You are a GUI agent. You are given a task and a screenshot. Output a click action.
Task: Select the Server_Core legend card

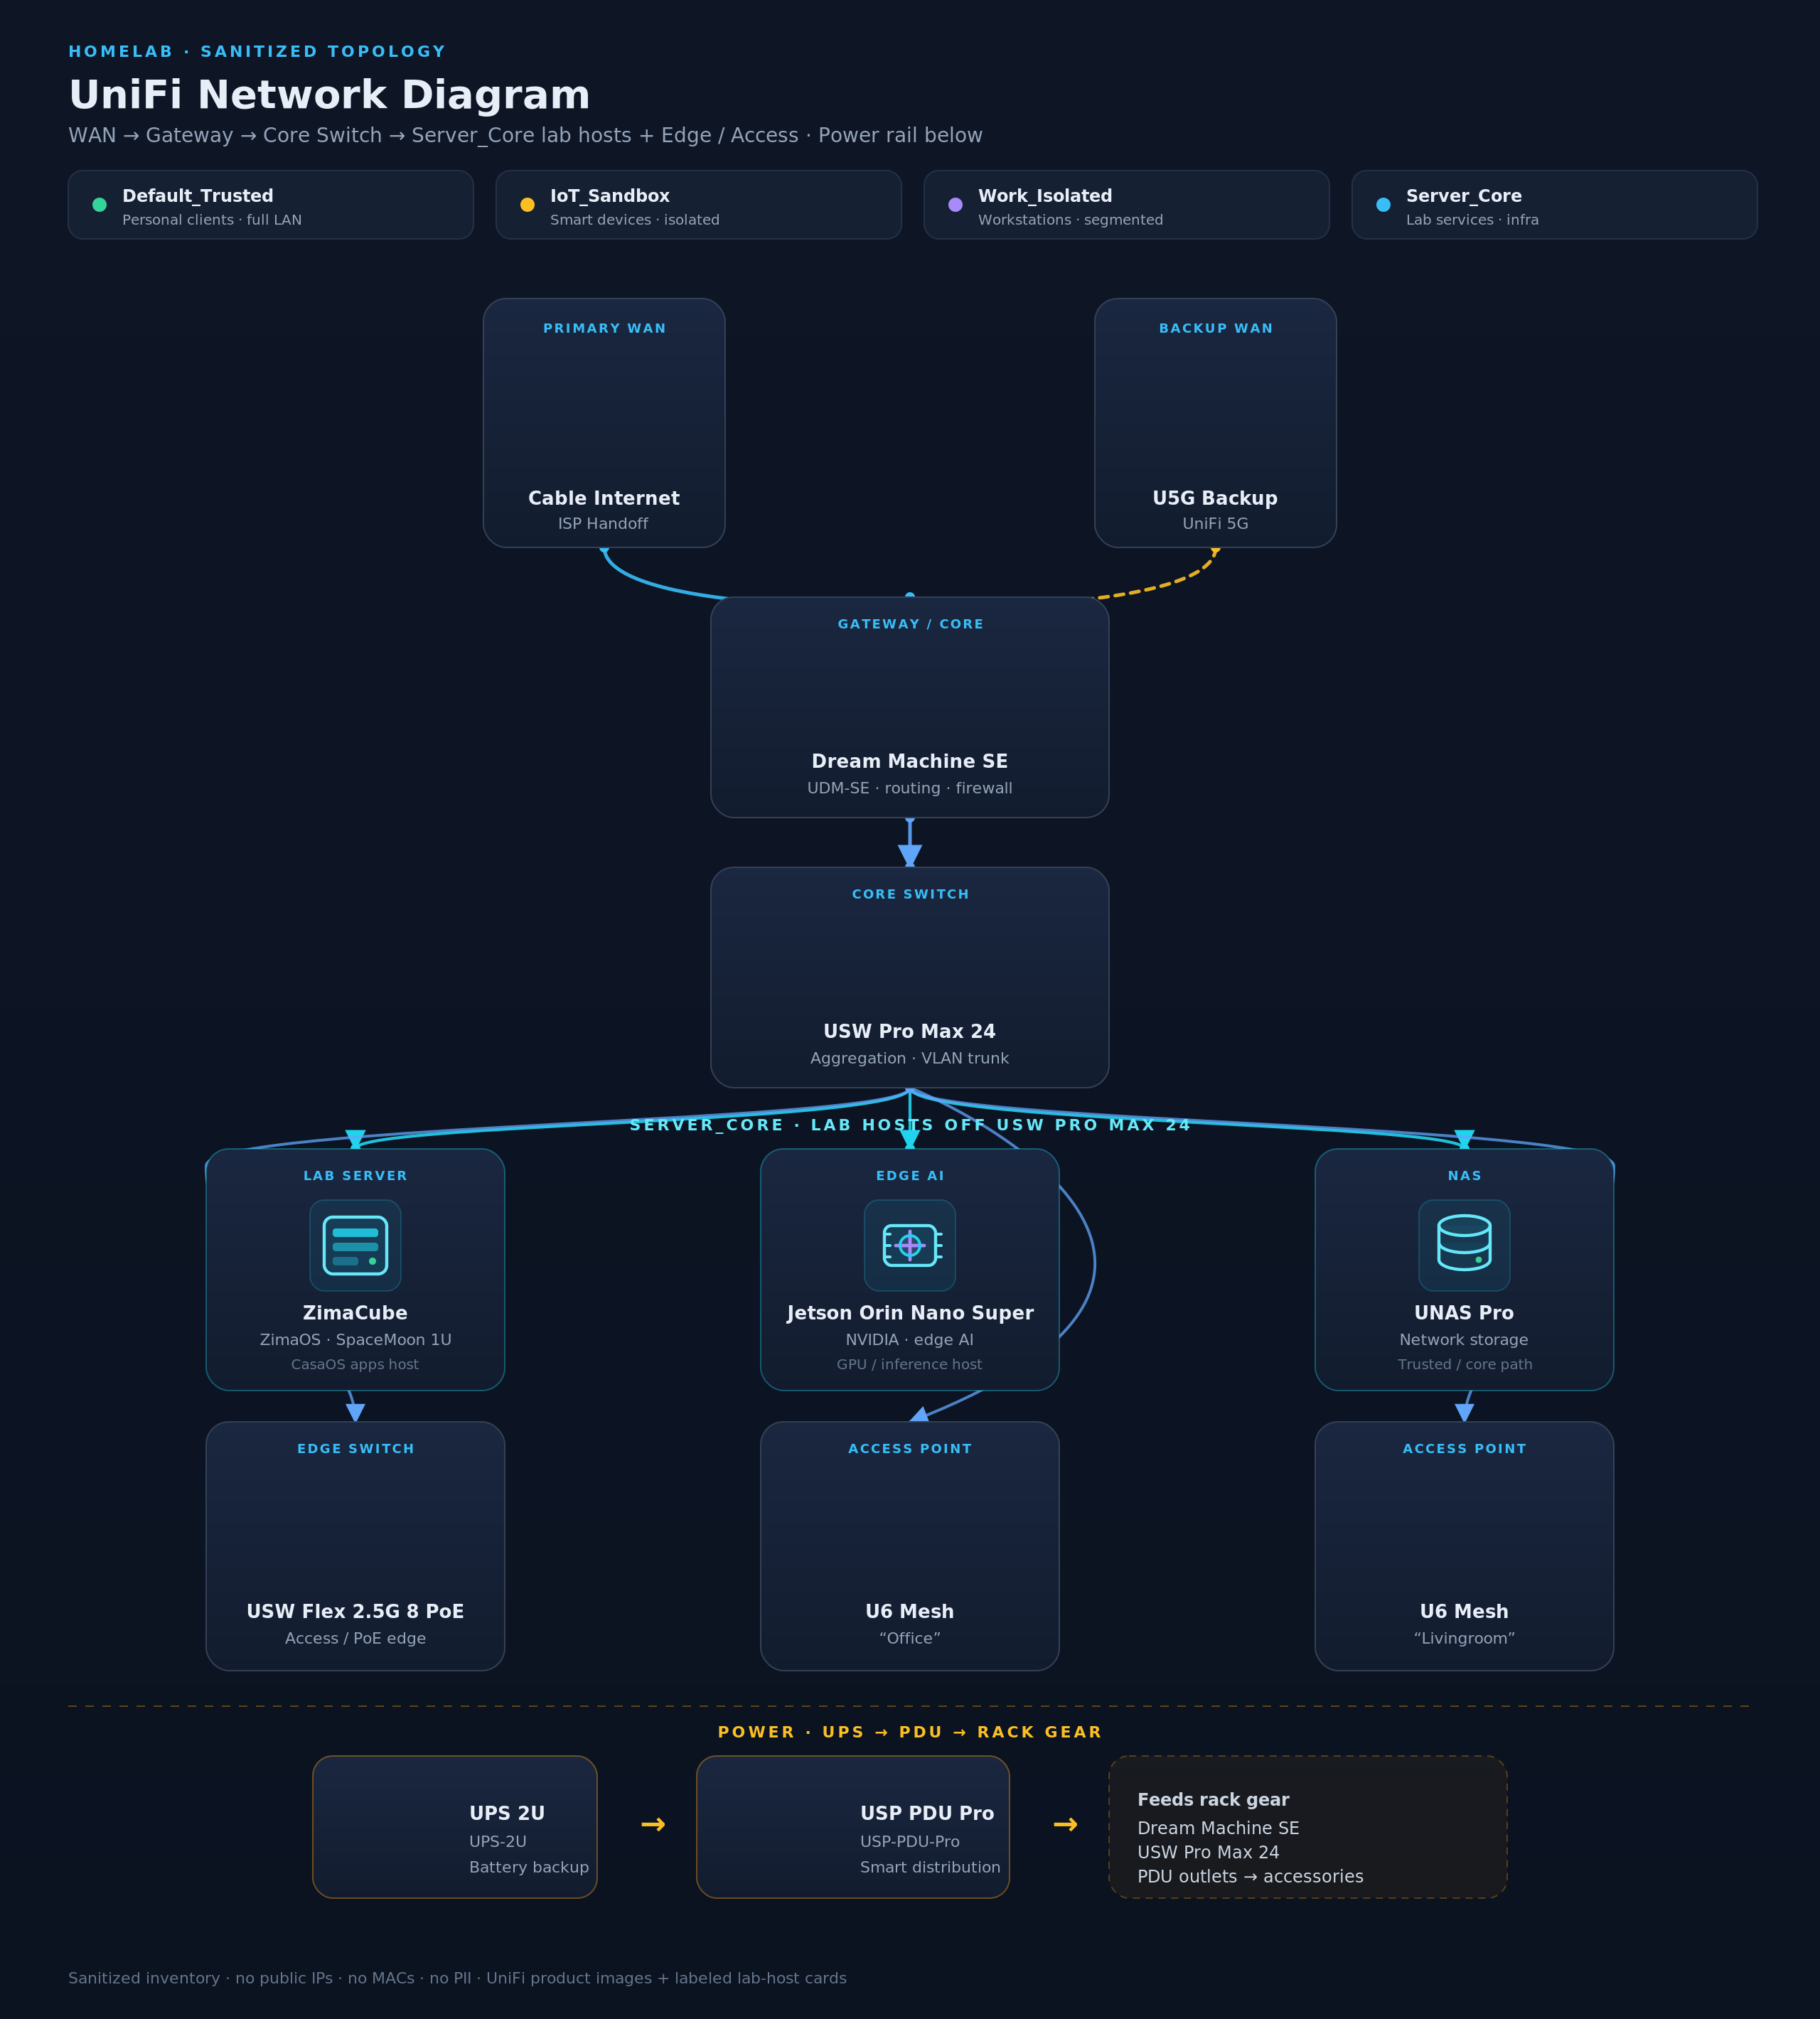pos(1554,205)
